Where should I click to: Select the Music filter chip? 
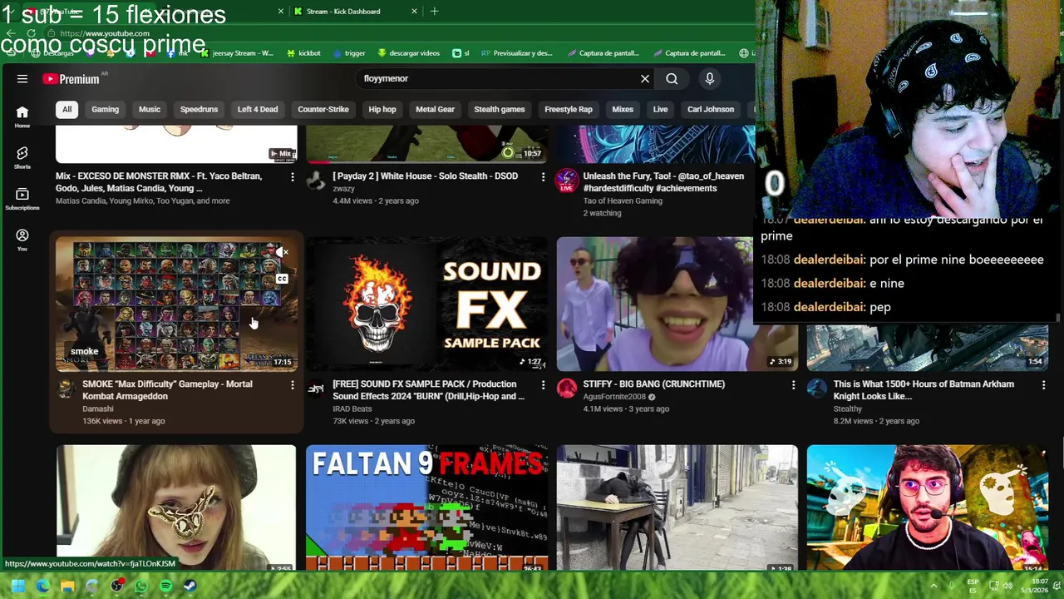[150, 109]
